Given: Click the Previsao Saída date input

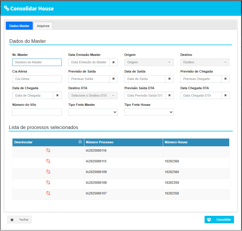Looking at the screenshot, I should click(x=89, y=79).
